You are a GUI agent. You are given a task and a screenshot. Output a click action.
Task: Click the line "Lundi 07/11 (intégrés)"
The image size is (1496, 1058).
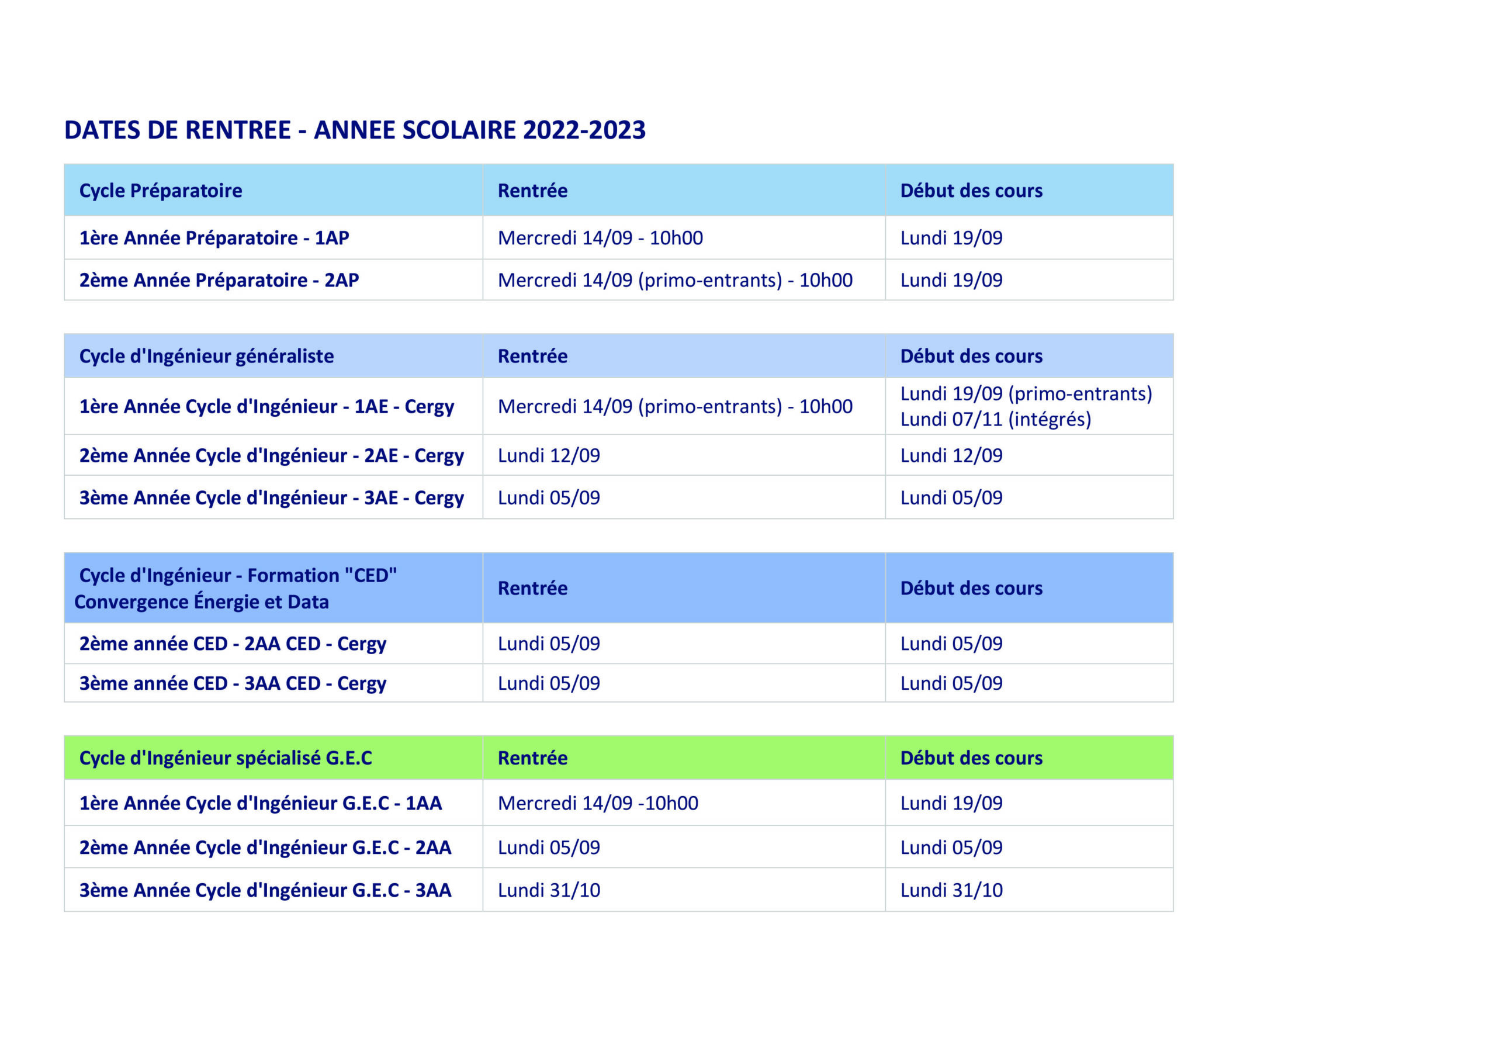pos(996,419)
